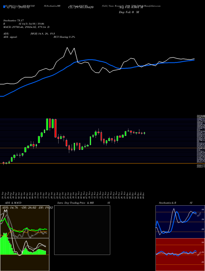The width and height of the screenshot is (205, 271).
Task: Click the blue stochastics chart panel
Action: pyautogui.click(x=180, y=222)
